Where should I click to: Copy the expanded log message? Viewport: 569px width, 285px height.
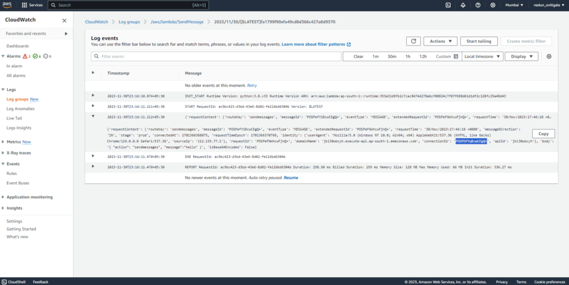(543, 134)
